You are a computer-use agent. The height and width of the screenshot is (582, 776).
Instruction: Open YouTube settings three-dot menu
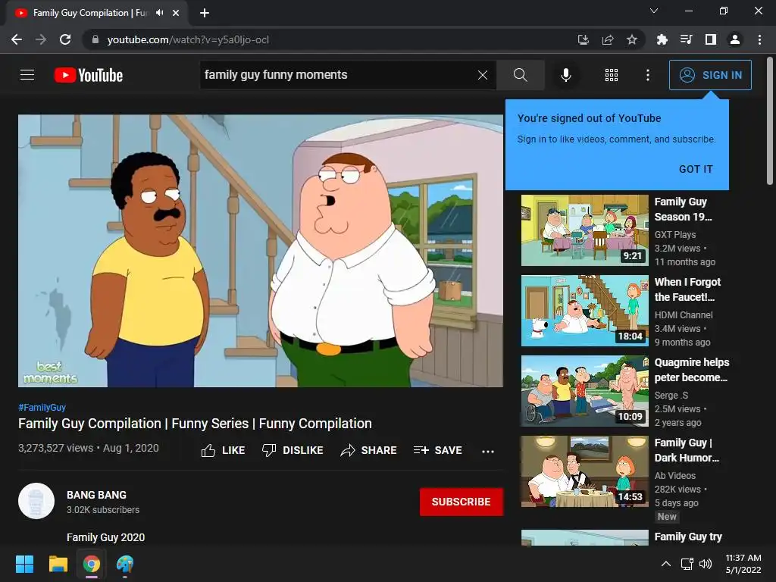(647, 75)
